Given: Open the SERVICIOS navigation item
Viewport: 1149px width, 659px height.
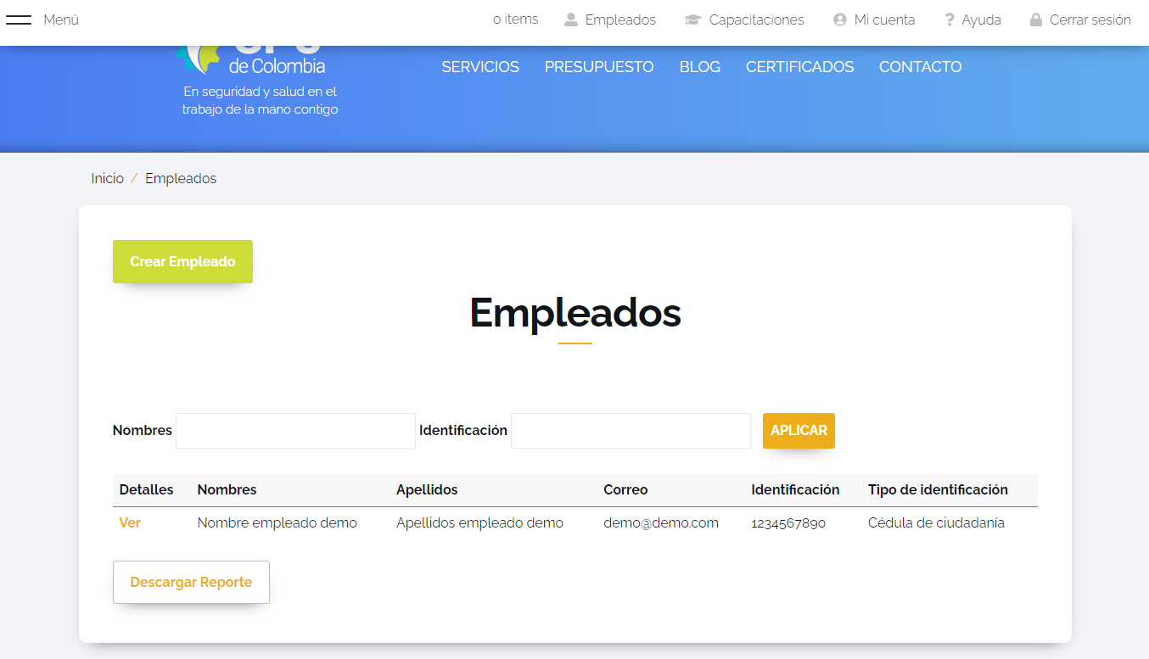Looking at the screenshot, I should tap(480, 67).
